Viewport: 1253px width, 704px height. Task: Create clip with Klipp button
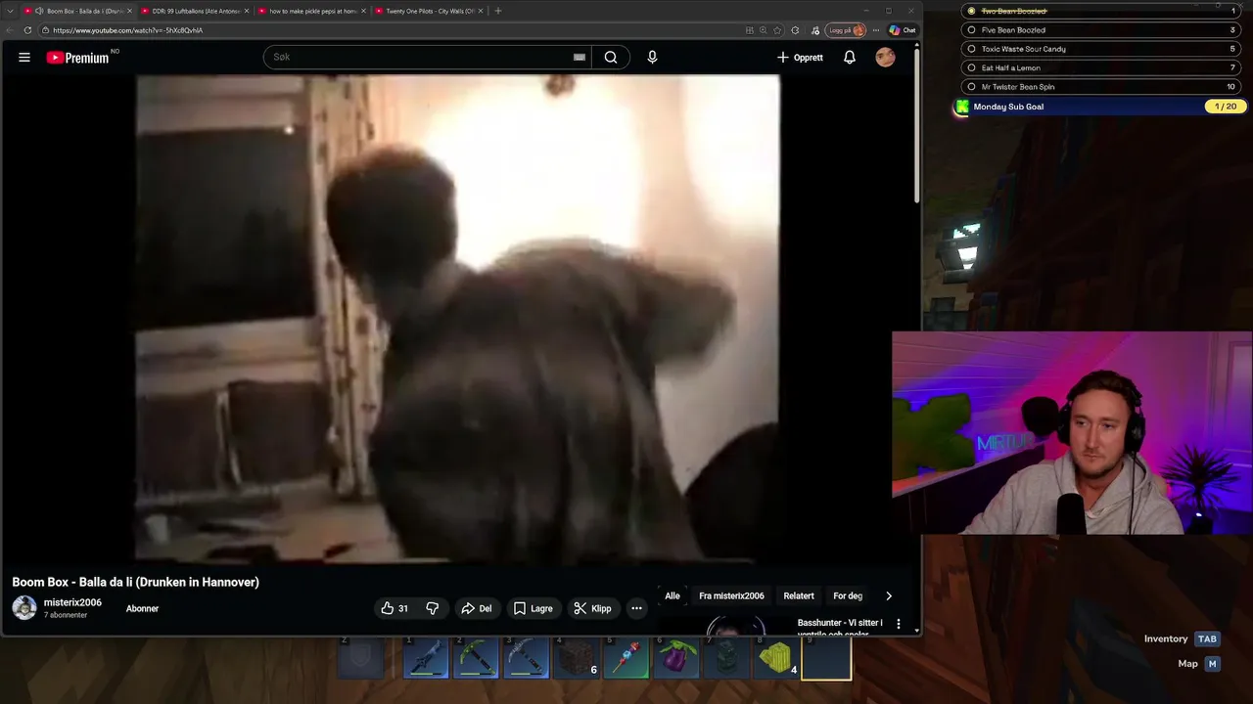592,608
